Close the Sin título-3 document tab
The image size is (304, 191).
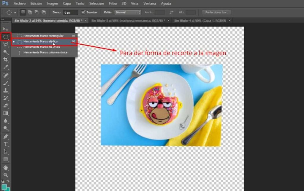[x=169, y=21]
